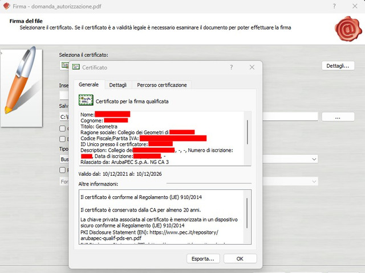Click the Dettagli... button beside certificate selector

click(338, 66)
